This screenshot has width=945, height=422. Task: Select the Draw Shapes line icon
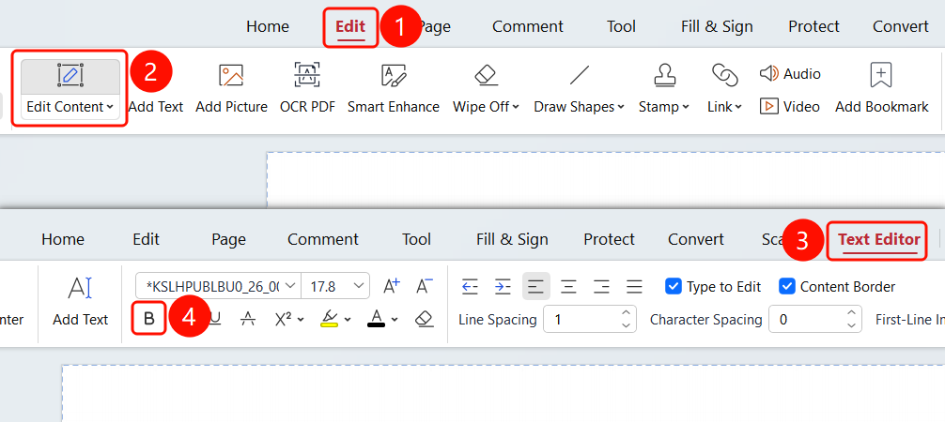click(x=580, y=75)
